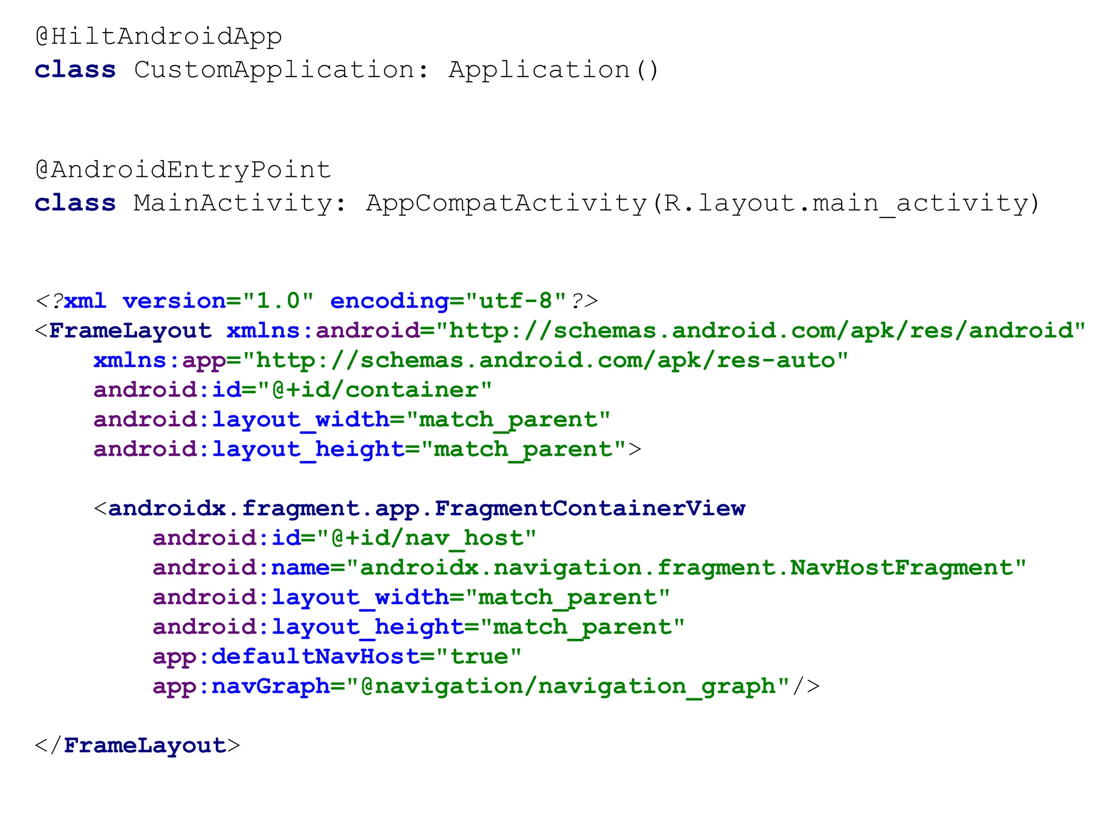The width and height of the screenshot is (1110, 833).
Task: Click the opening FrameLayout tag name
Action: (130, 331)
